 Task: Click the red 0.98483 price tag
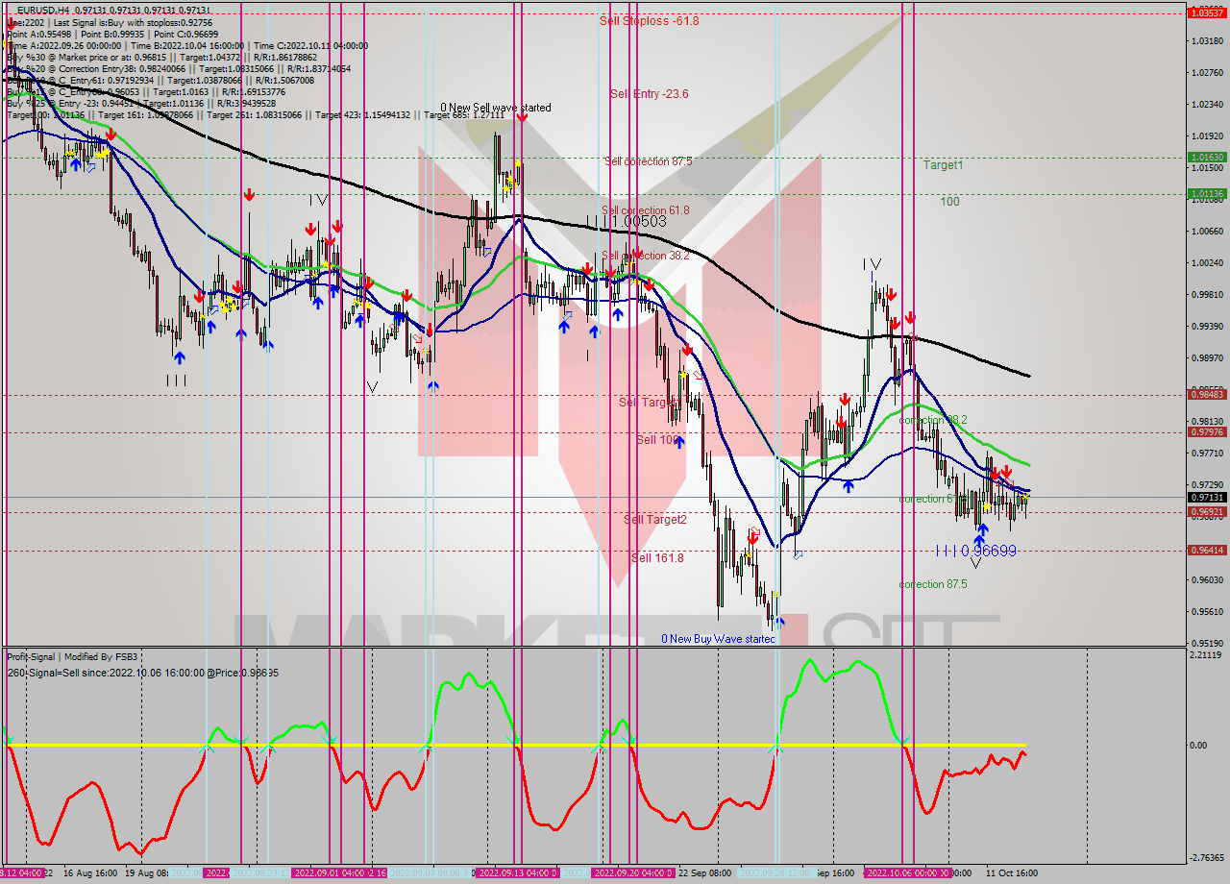tap(1206, 394)
